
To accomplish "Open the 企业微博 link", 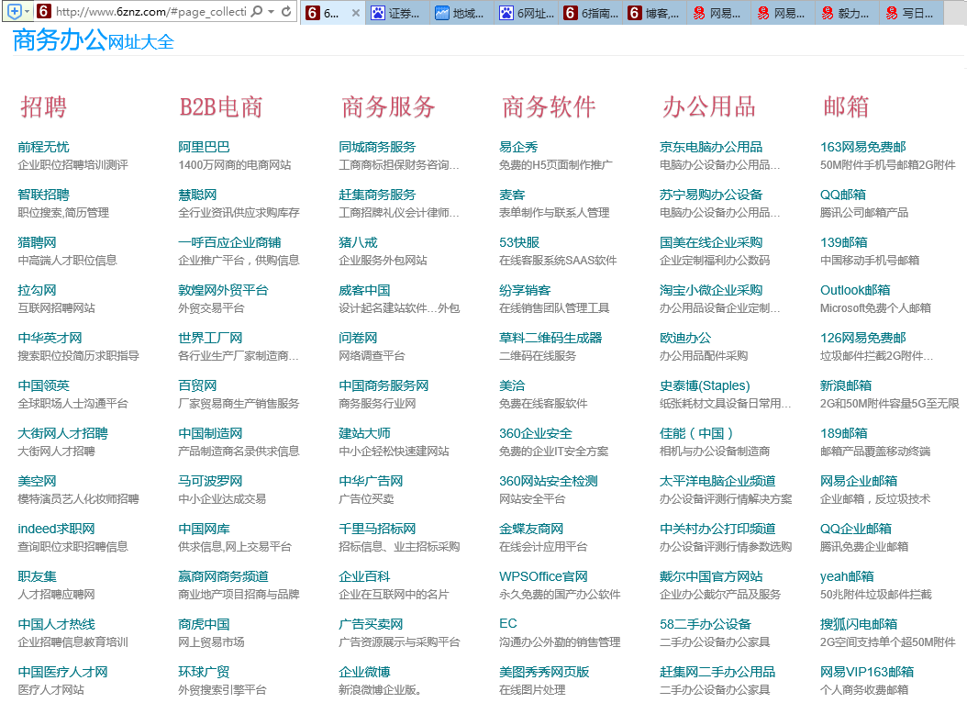I will 364,672.
